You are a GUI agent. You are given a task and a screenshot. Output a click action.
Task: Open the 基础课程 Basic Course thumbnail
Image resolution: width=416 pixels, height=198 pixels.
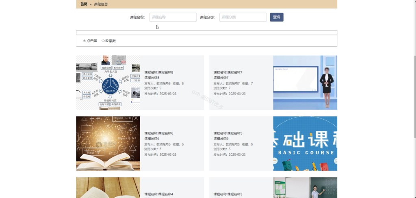305,144
